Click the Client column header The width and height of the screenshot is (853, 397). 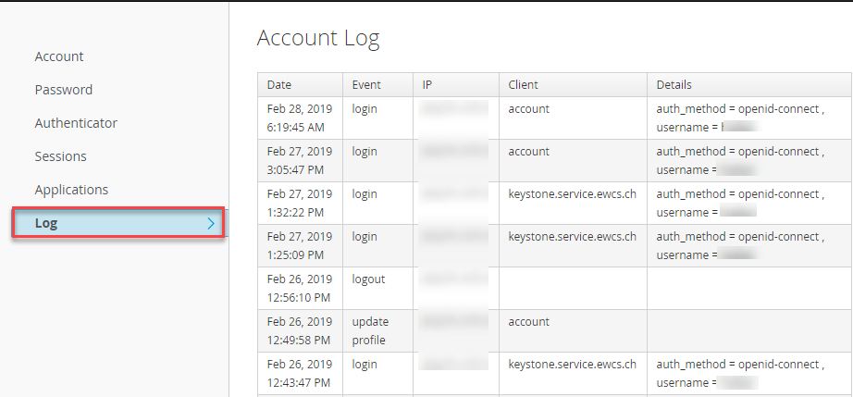[x=524, y=85]
